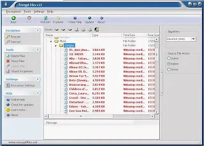Click the yellow icon of the highlighted folder
Image resolution: width=204 pixels, height=146 pixels.
tap(61, 45)
